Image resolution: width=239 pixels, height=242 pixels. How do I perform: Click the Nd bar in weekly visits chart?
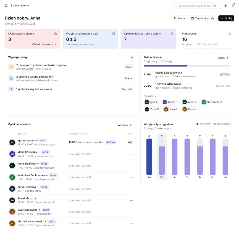(x=225, y=157)
